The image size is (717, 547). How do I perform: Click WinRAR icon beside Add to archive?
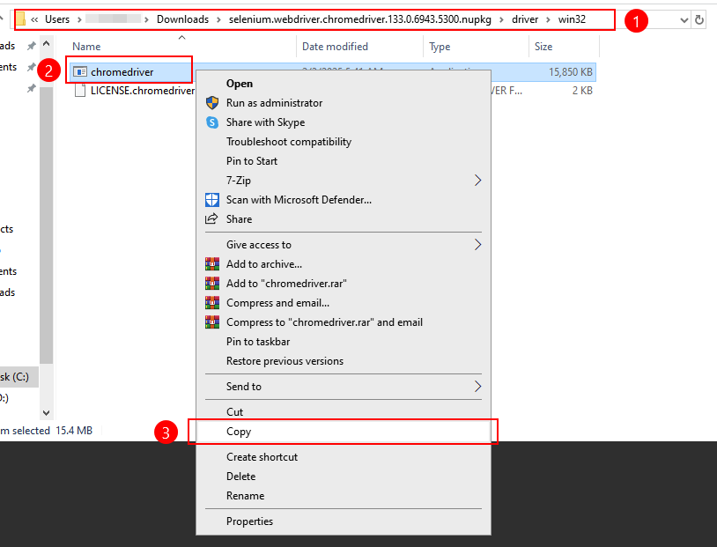point(212,264)
